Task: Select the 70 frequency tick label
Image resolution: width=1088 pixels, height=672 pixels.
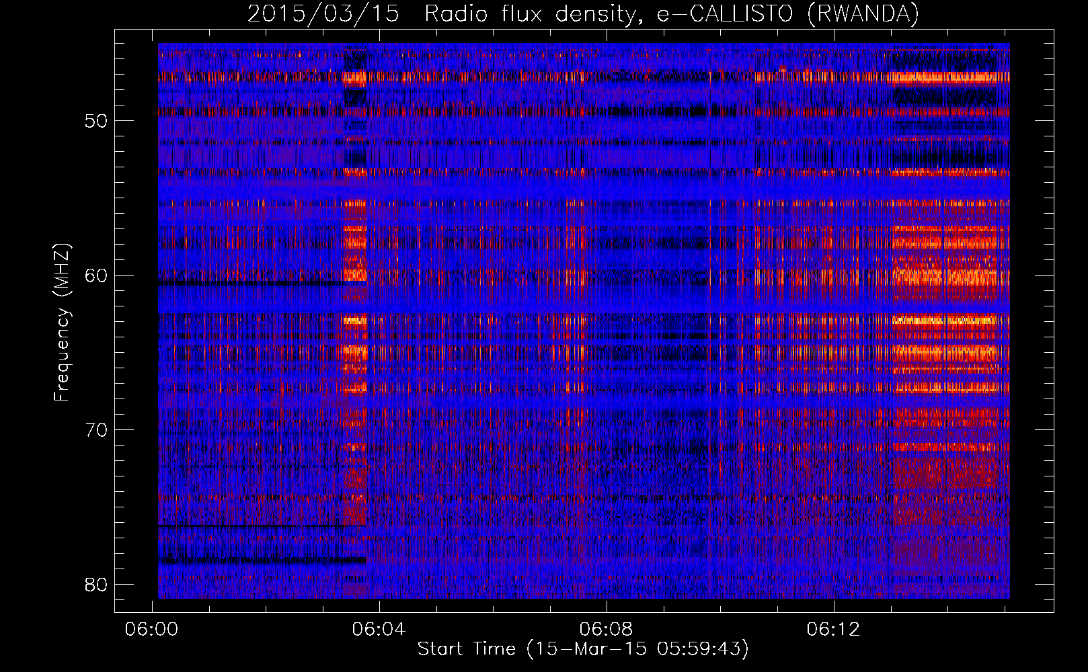Action: (96, 430)
